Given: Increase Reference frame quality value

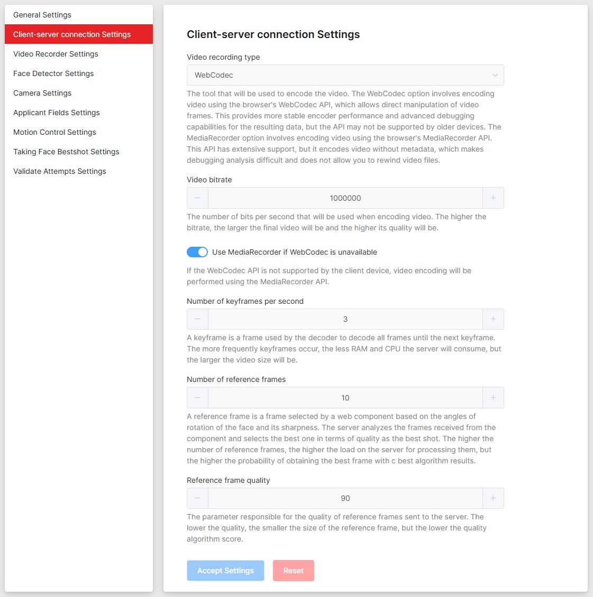Looking at the screenshot, I should coord(493,498).
